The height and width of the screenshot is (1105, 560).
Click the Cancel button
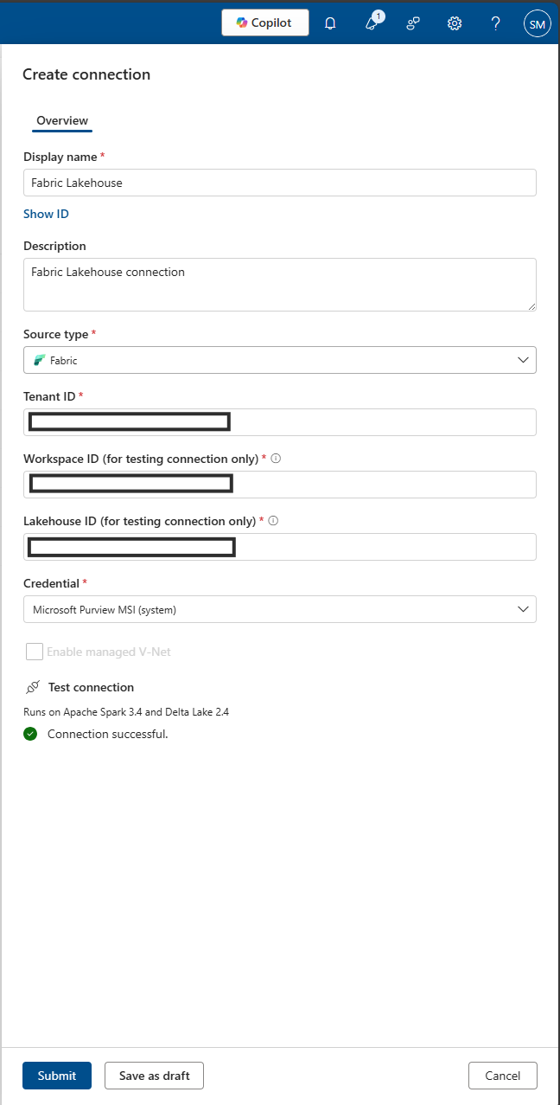pos(502,1076)
